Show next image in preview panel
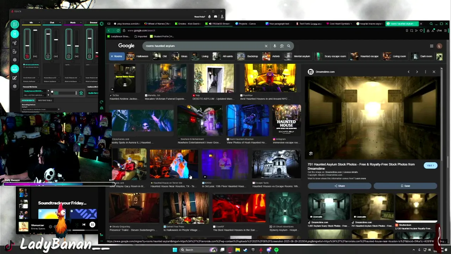The width and height of the screenshot is (451, 254). tap(417, 72)
